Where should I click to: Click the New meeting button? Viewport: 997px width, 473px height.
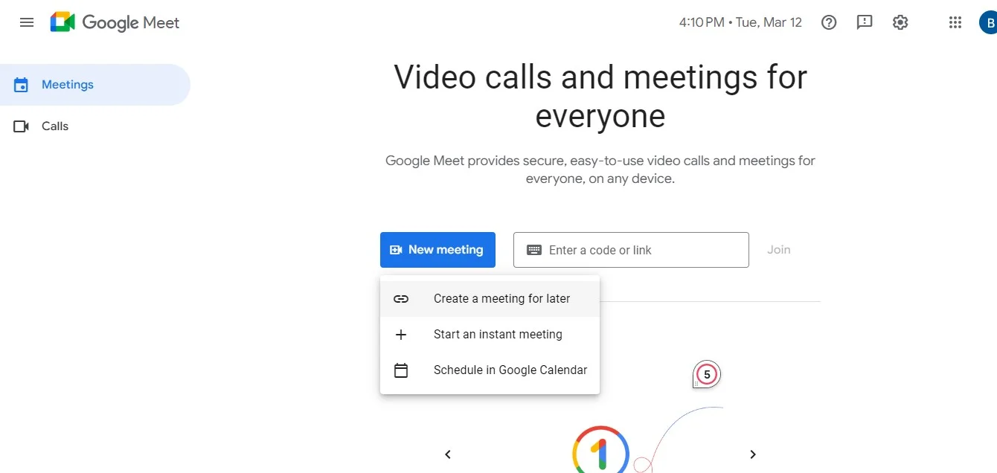[x=437, y=250]
